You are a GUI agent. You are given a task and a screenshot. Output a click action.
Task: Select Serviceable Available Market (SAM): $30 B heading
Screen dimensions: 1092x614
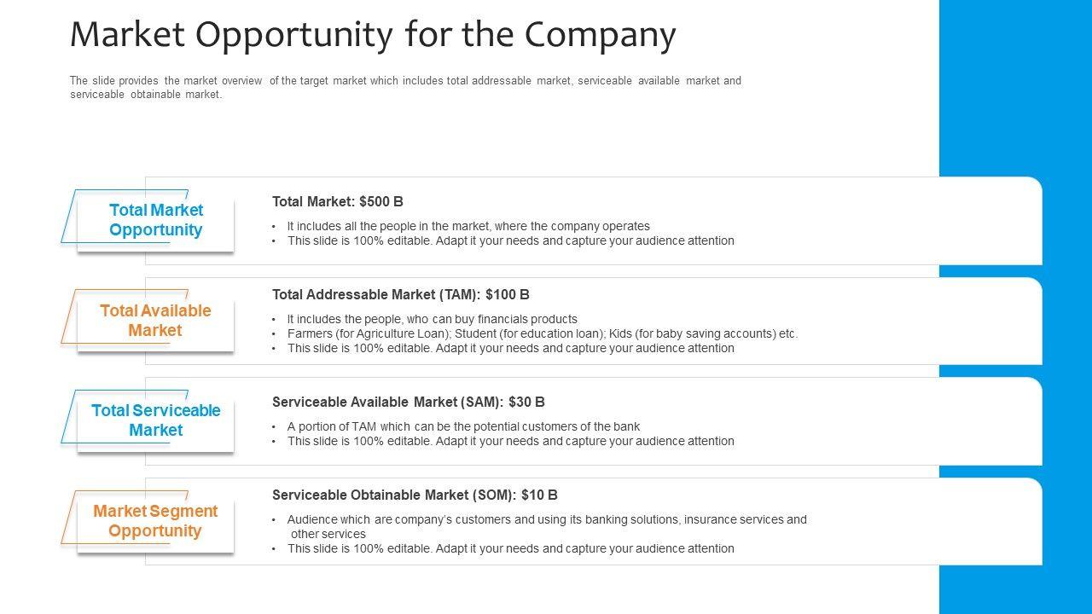(x=409, y=402)
